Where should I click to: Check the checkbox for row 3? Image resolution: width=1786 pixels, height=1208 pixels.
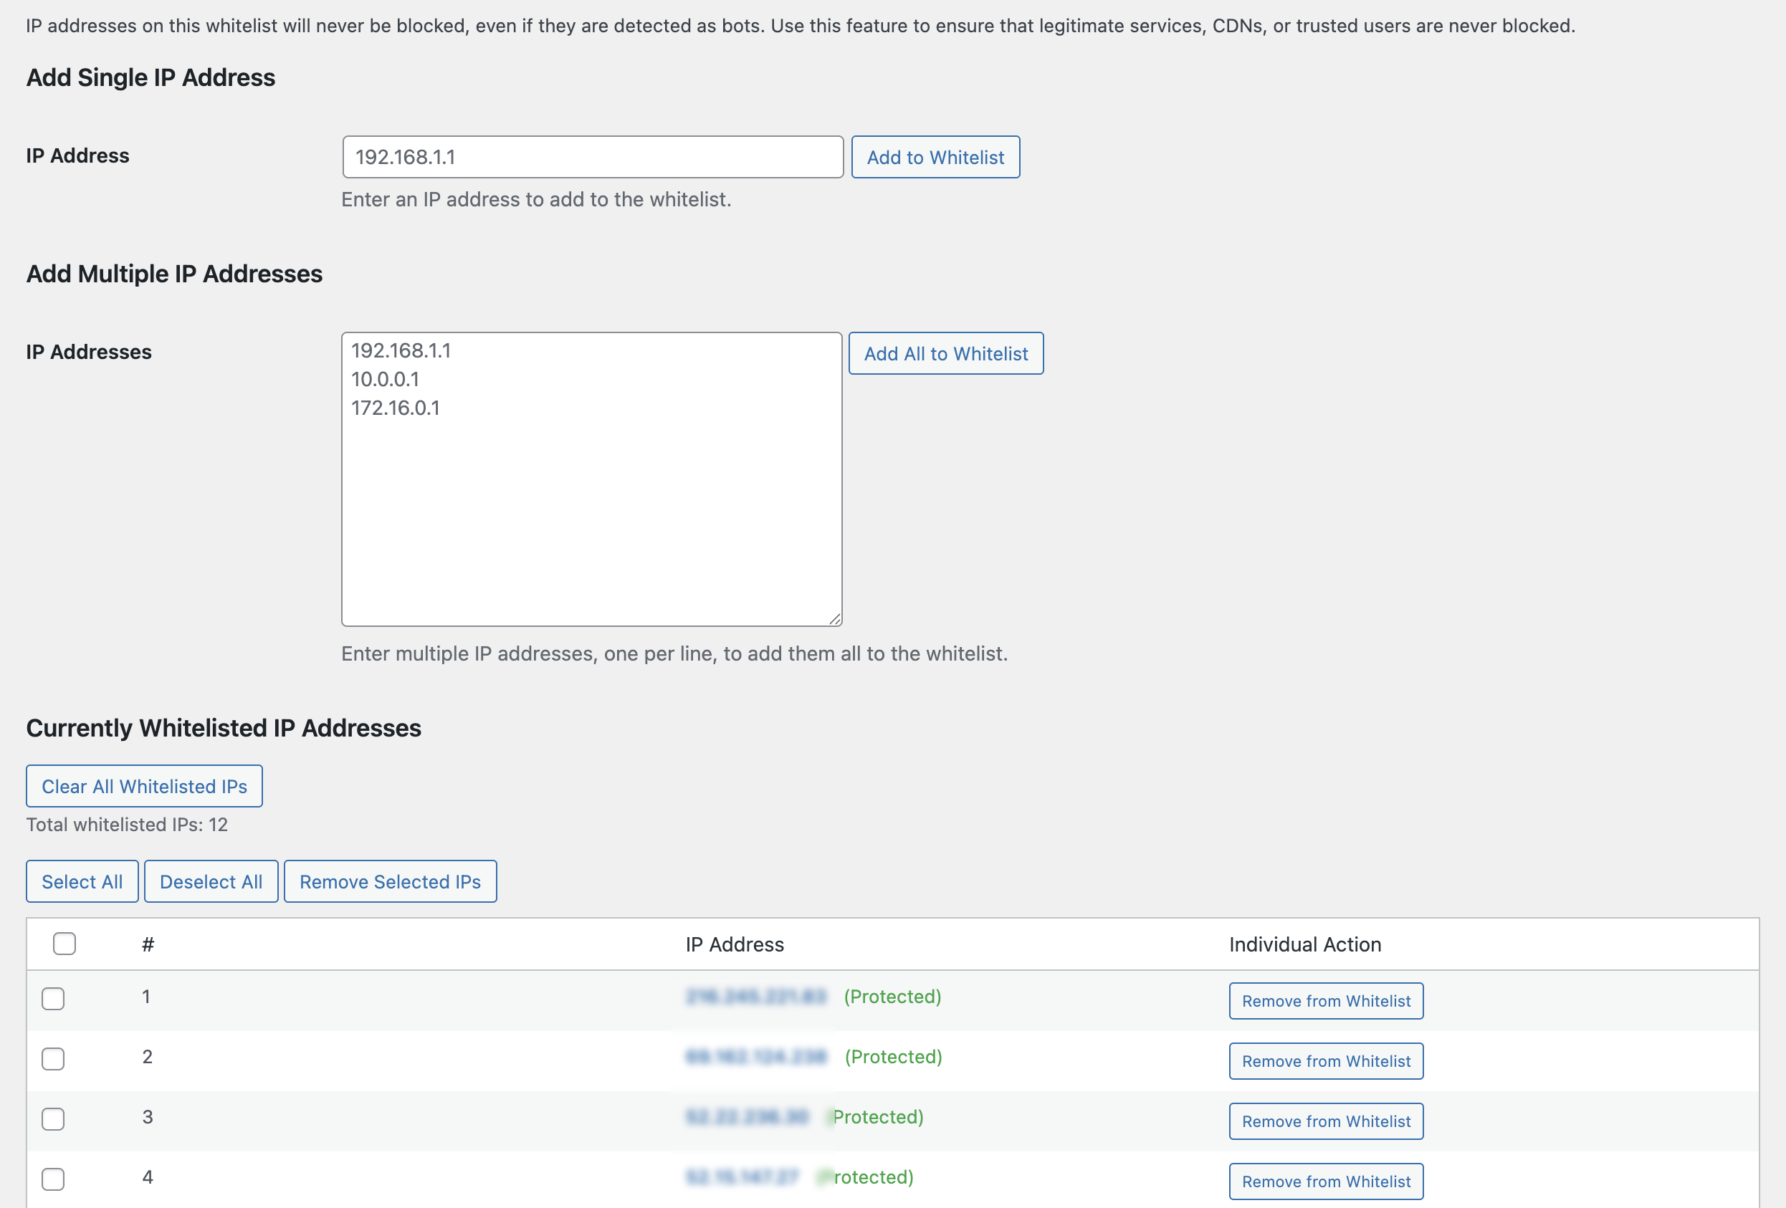point(53,1119)
